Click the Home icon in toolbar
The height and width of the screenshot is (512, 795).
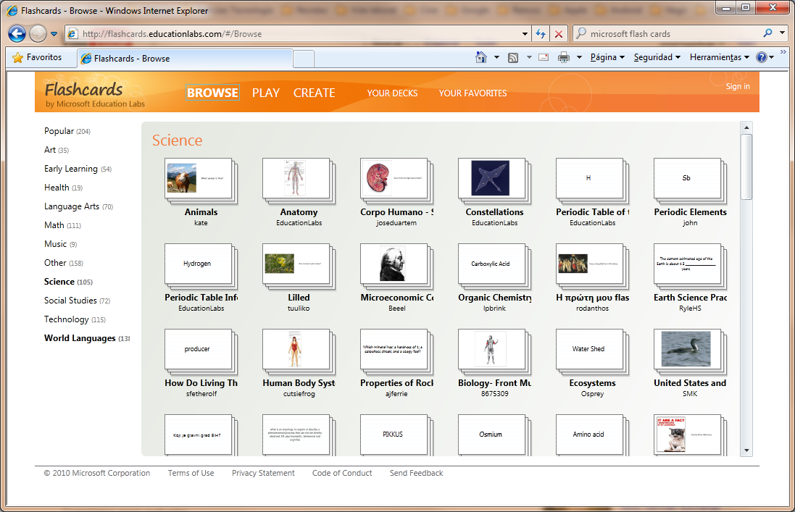tap(480, 57)
